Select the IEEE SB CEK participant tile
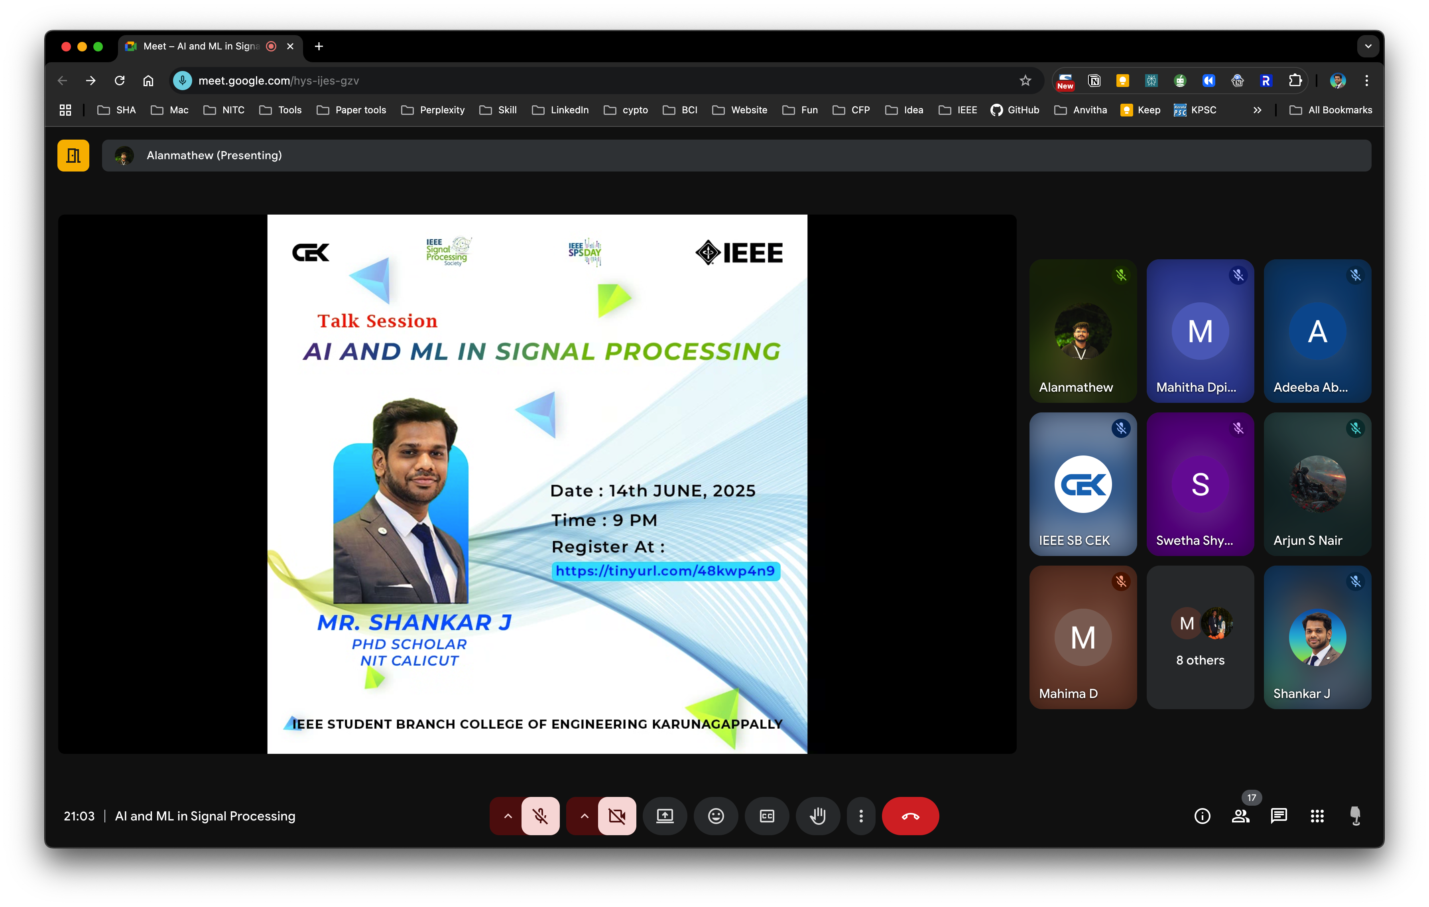Image resolution: width=1429 pixels, height=907 pixels. pos(1083,484)
